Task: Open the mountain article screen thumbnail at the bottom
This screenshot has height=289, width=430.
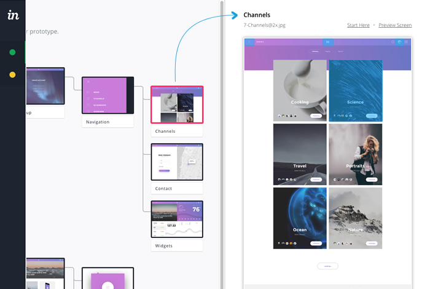Action: tap(45, 273)
